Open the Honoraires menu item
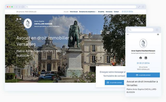 pos(109,12)
